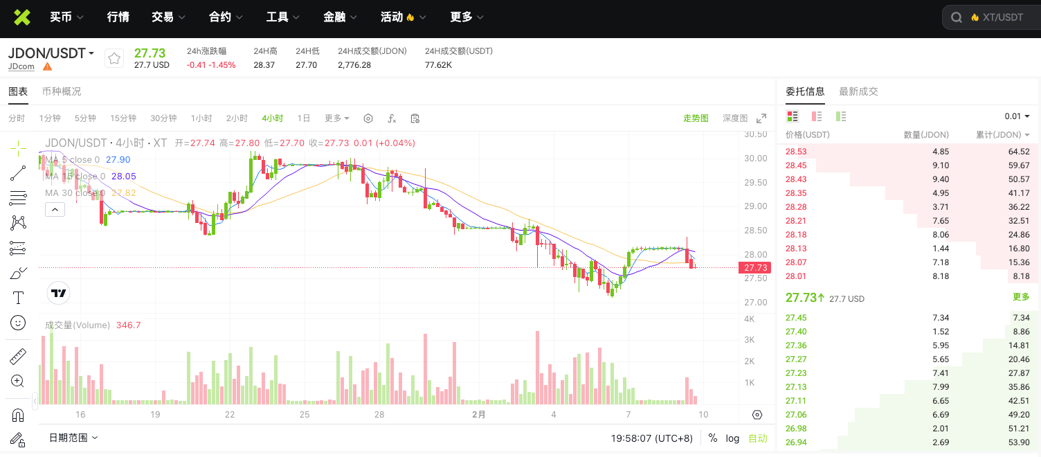Click the chart screenshot camera icon
Screen dimensions: 1041x457
point(415,118)
